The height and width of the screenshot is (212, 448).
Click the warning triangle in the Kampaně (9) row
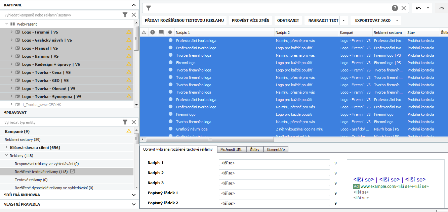129,131
